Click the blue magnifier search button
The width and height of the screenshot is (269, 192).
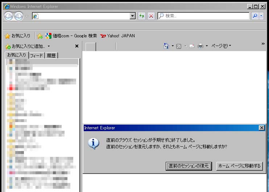tap(255, 16)
